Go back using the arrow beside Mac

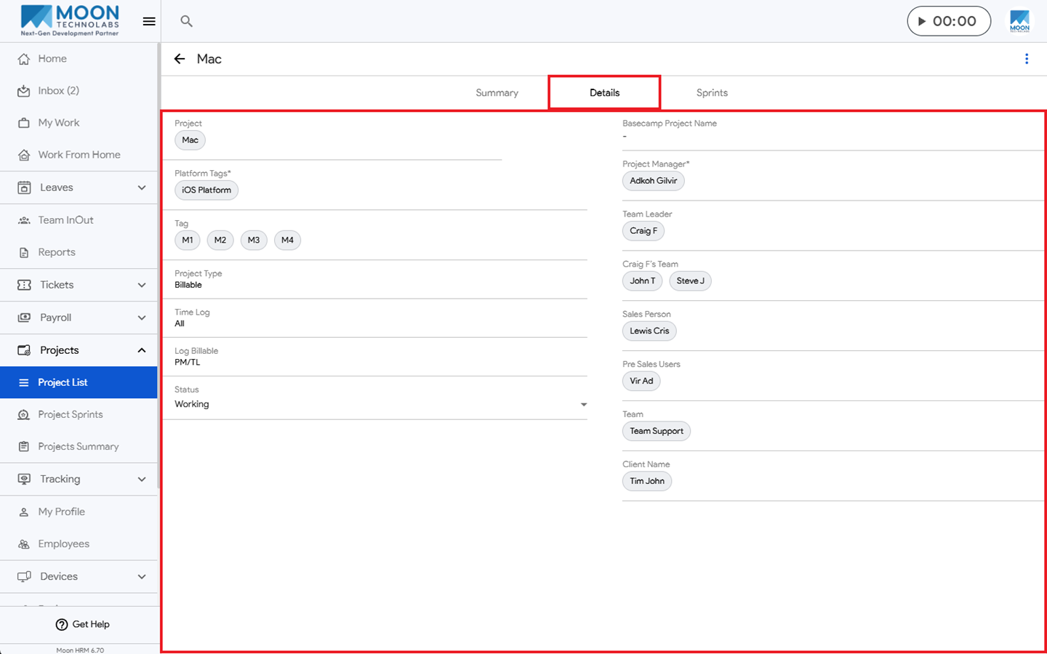tap(180, 59)
